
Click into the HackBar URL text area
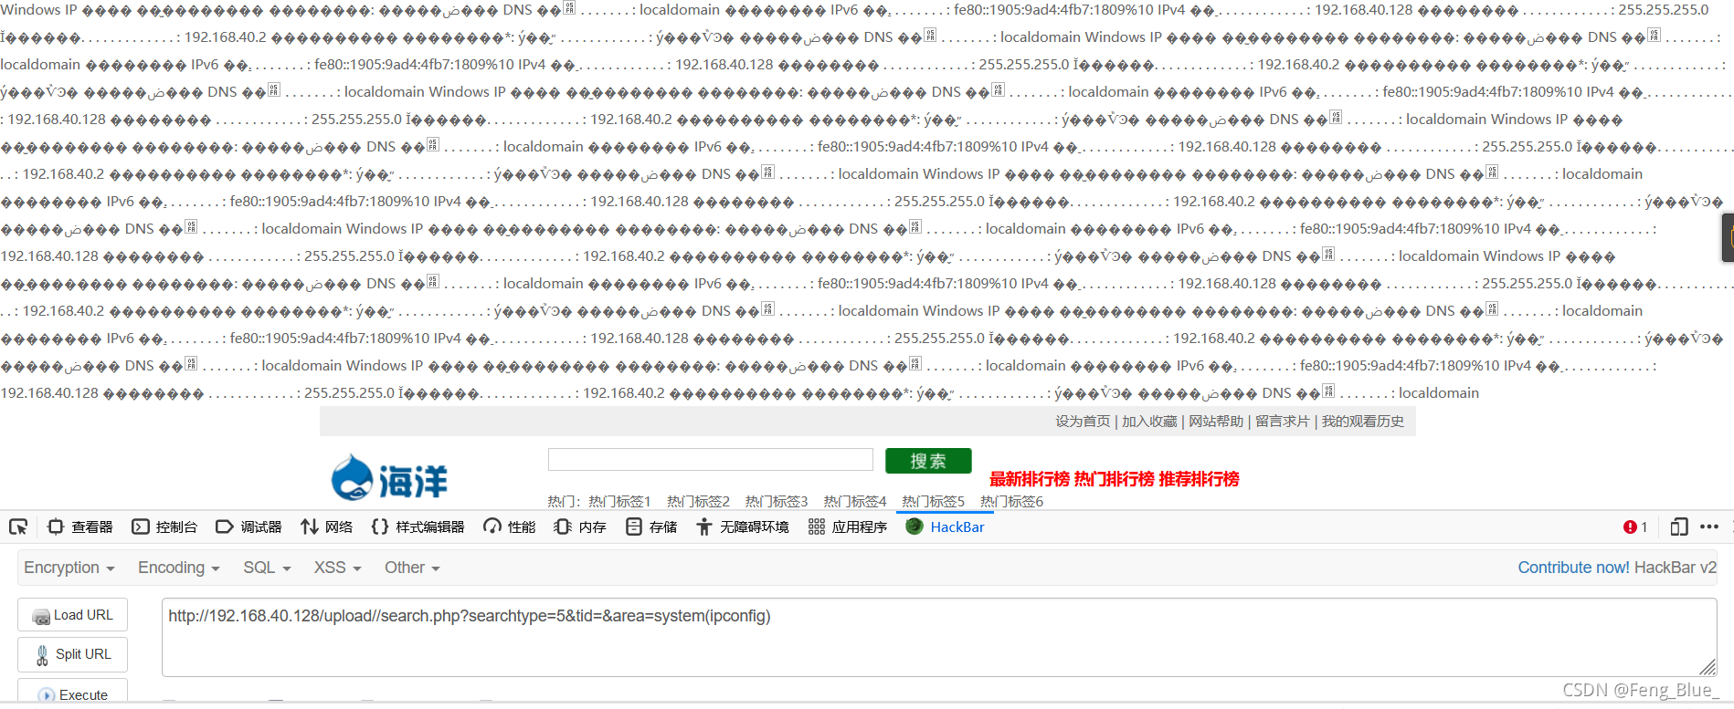[939, 637]
